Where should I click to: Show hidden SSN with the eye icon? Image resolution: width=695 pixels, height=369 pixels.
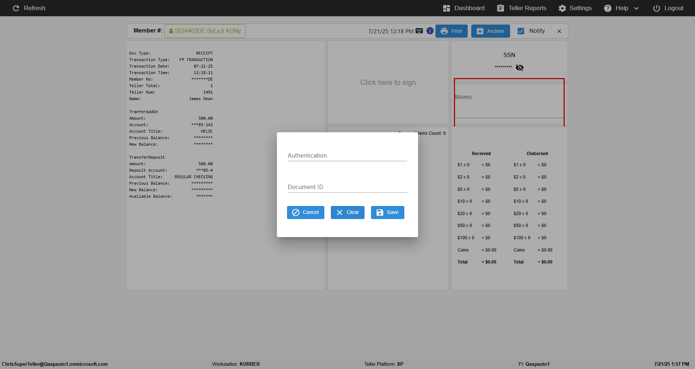519,68
